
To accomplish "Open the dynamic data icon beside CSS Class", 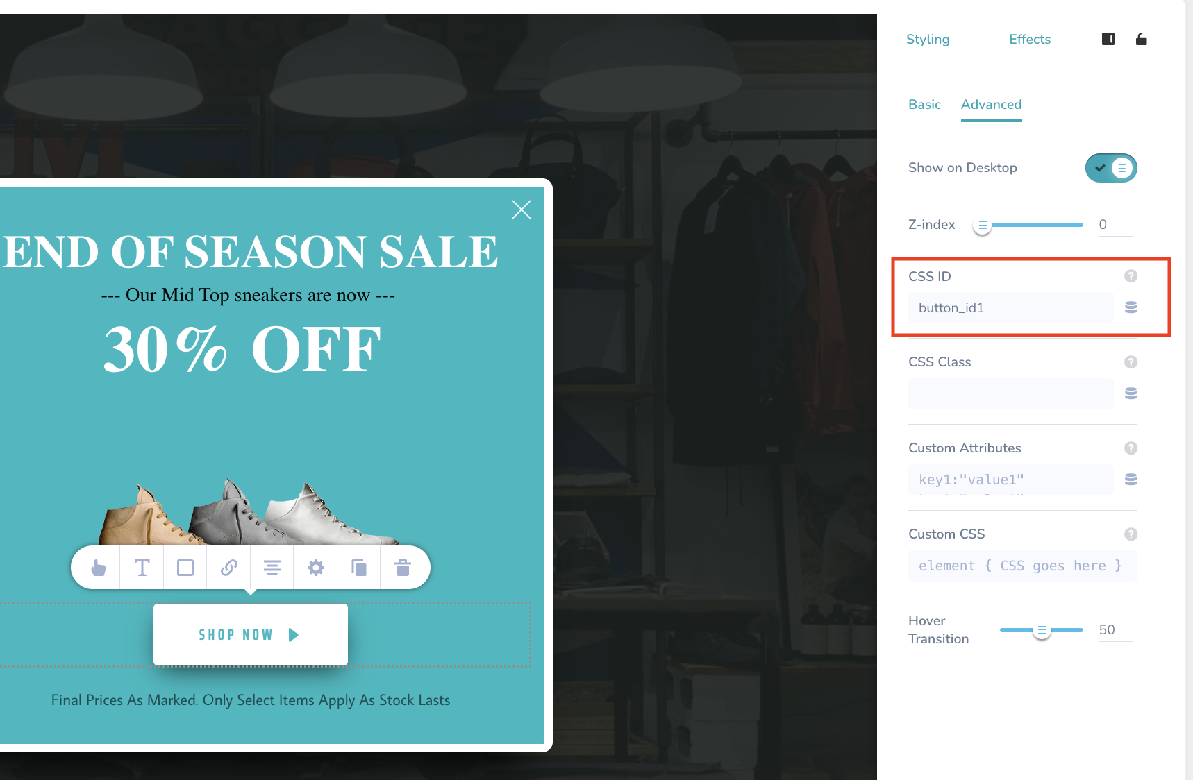I will 1131,393.
